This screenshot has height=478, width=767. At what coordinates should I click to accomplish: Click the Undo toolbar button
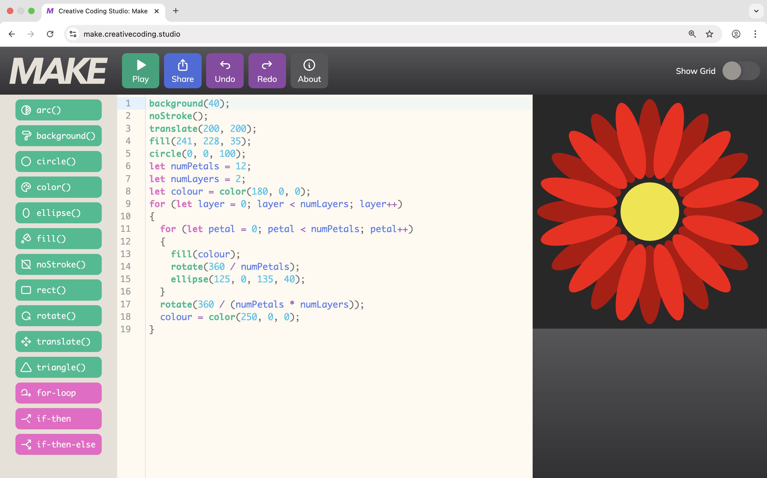pos(225,70)
